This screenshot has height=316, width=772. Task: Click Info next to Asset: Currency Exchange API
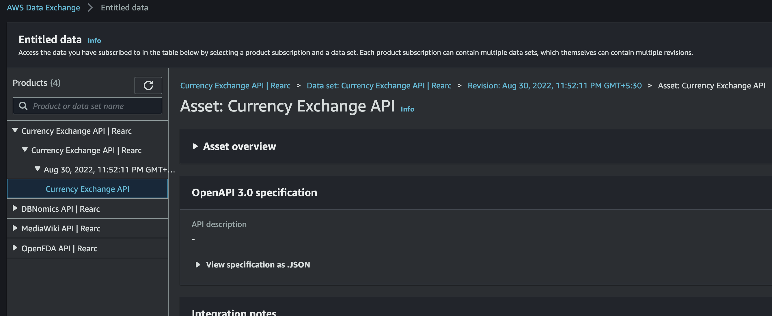[407, 109]
